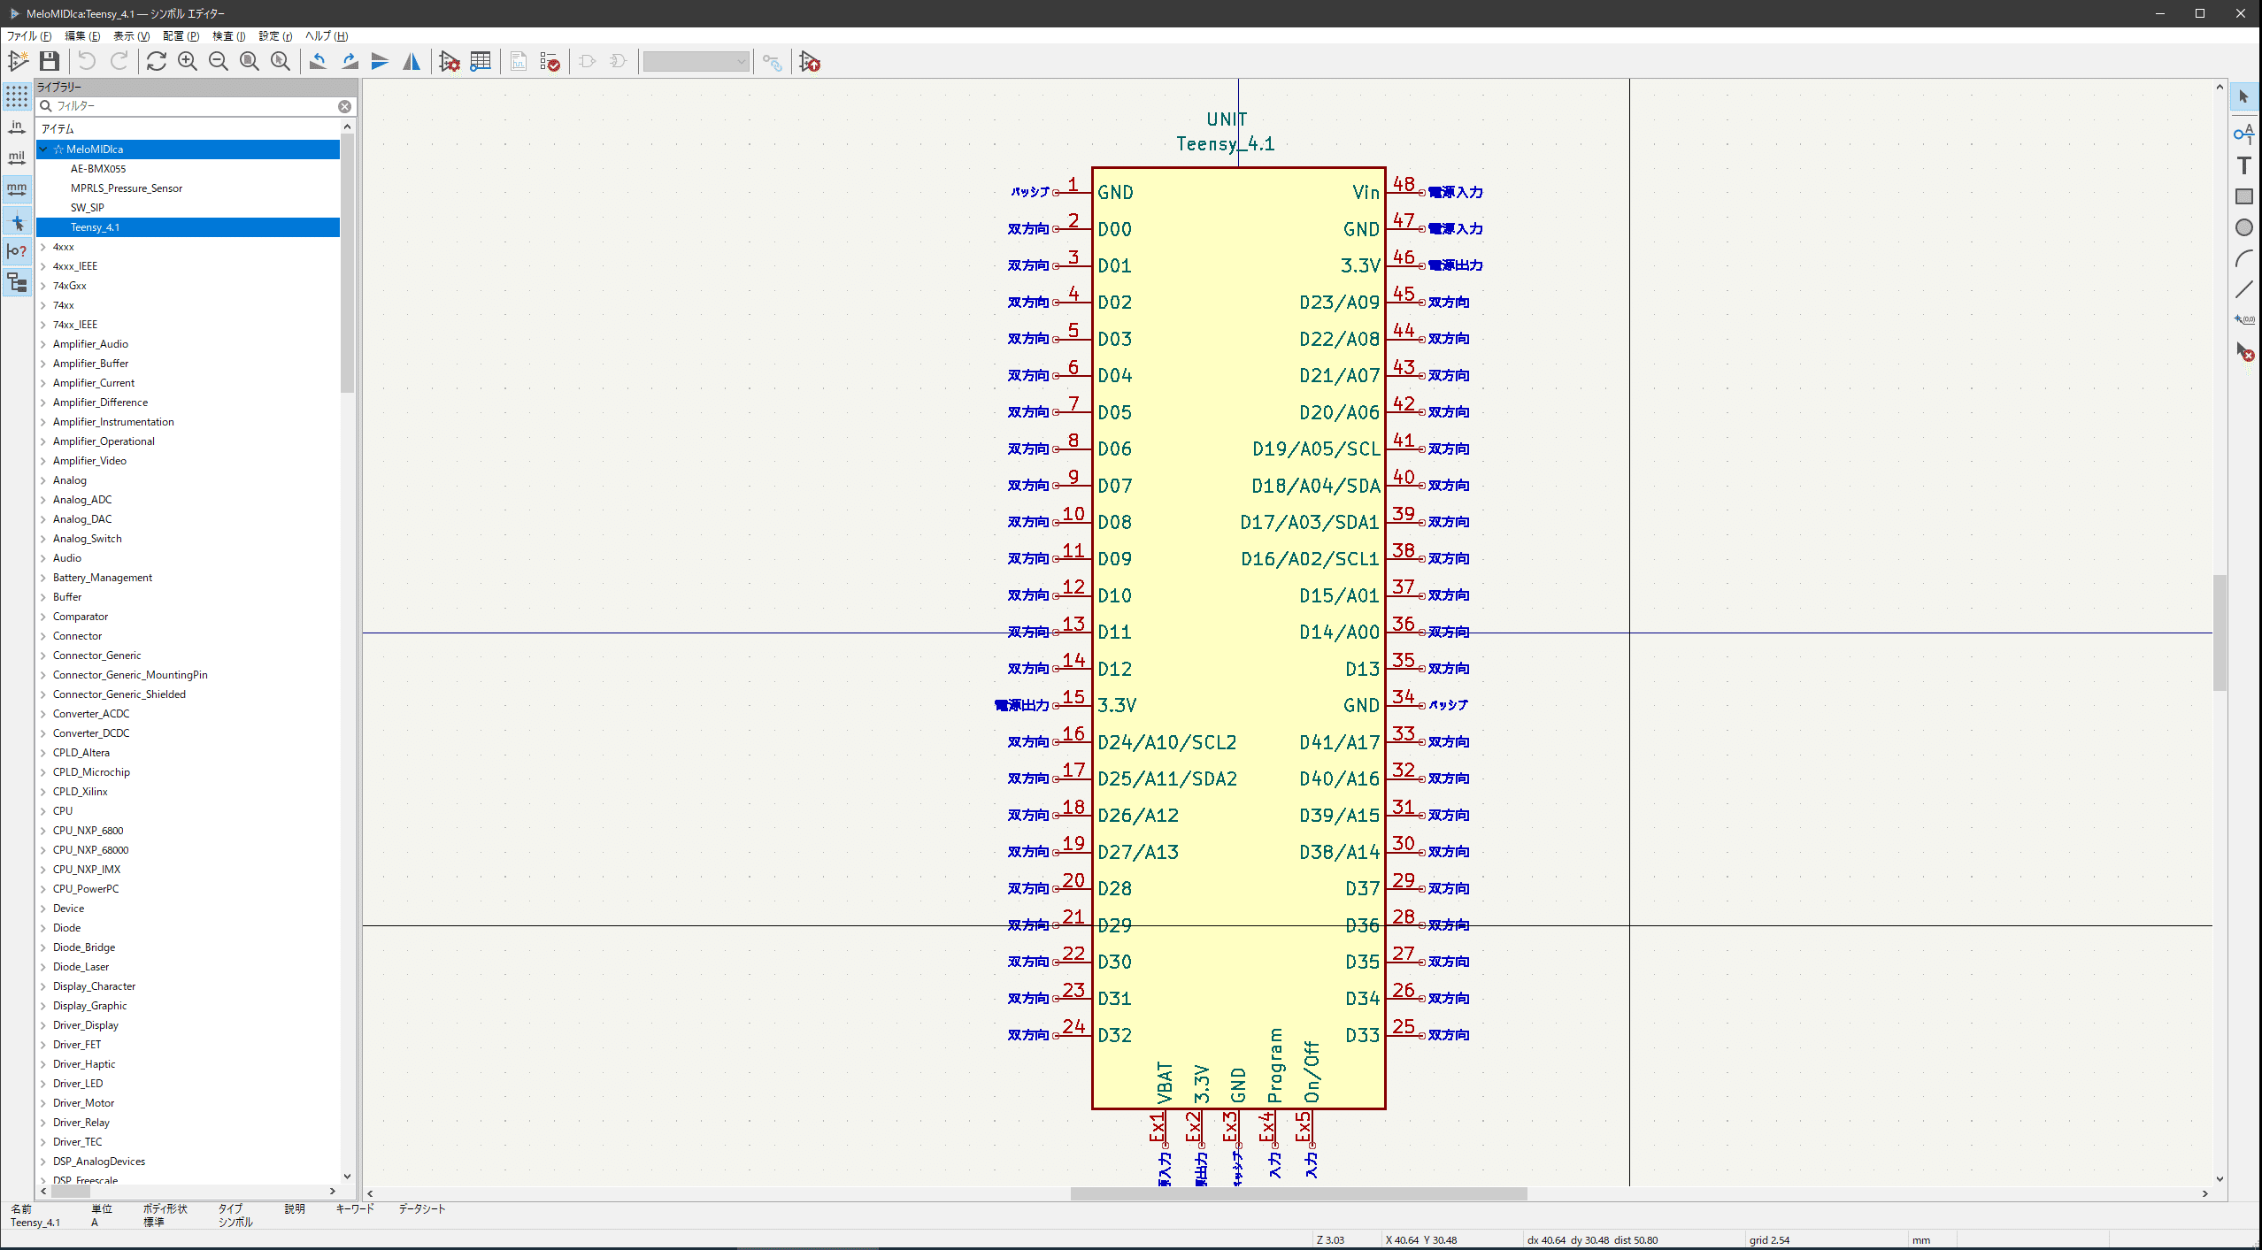Select the Add Circle tool
The image size is (2262, 1250).
[x=2243, y=227]
